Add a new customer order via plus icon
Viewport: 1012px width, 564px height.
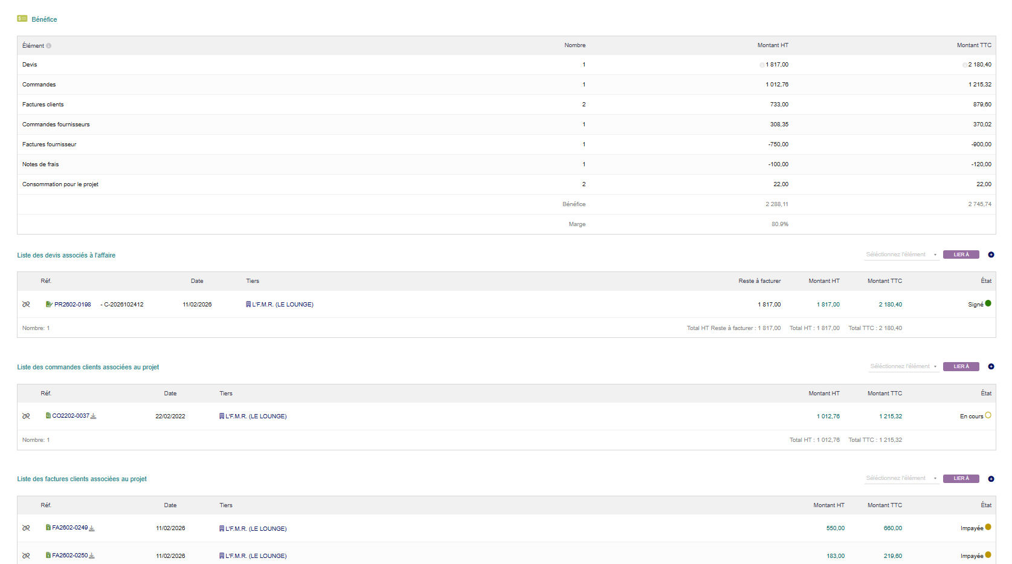pos(991,367)
